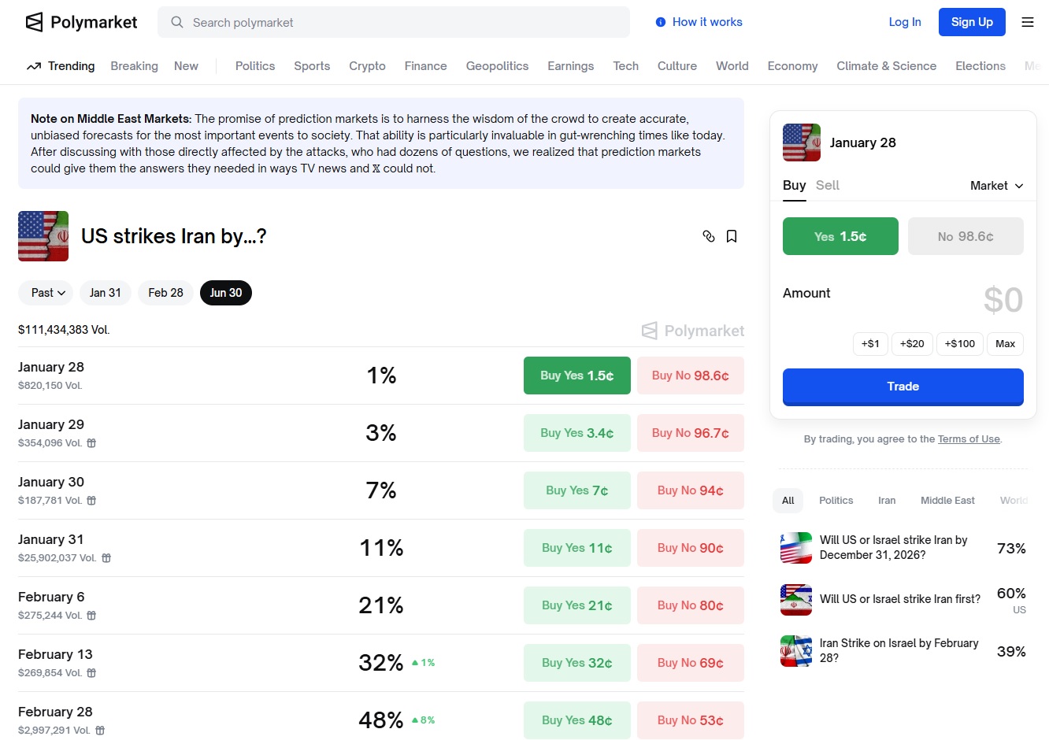Click the info icon beside How it works

[661, 22]
